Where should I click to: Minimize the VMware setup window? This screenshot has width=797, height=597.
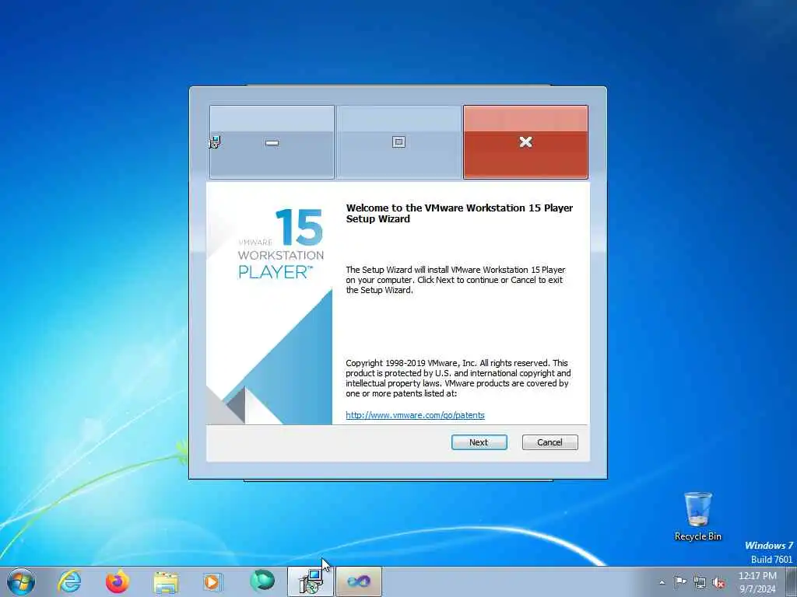tap(272, 142)
